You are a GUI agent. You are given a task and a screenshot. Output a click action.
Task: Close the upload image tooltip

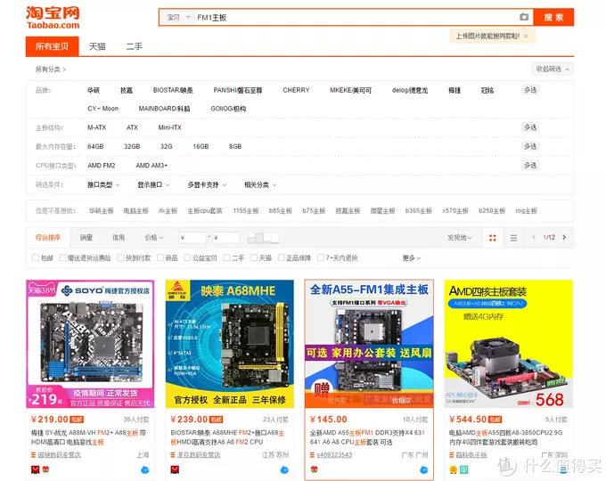(x=526, y=36)
